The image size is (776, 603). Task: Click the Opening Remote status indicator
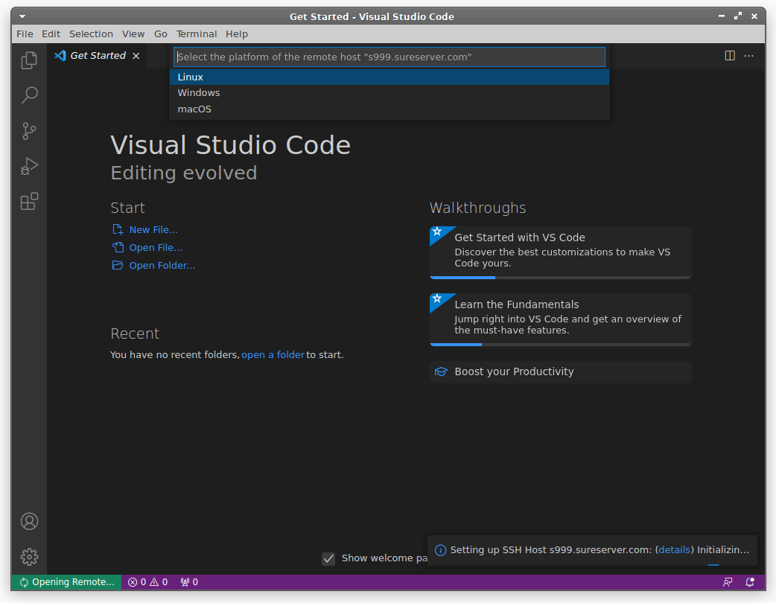(x=66, y=582)
